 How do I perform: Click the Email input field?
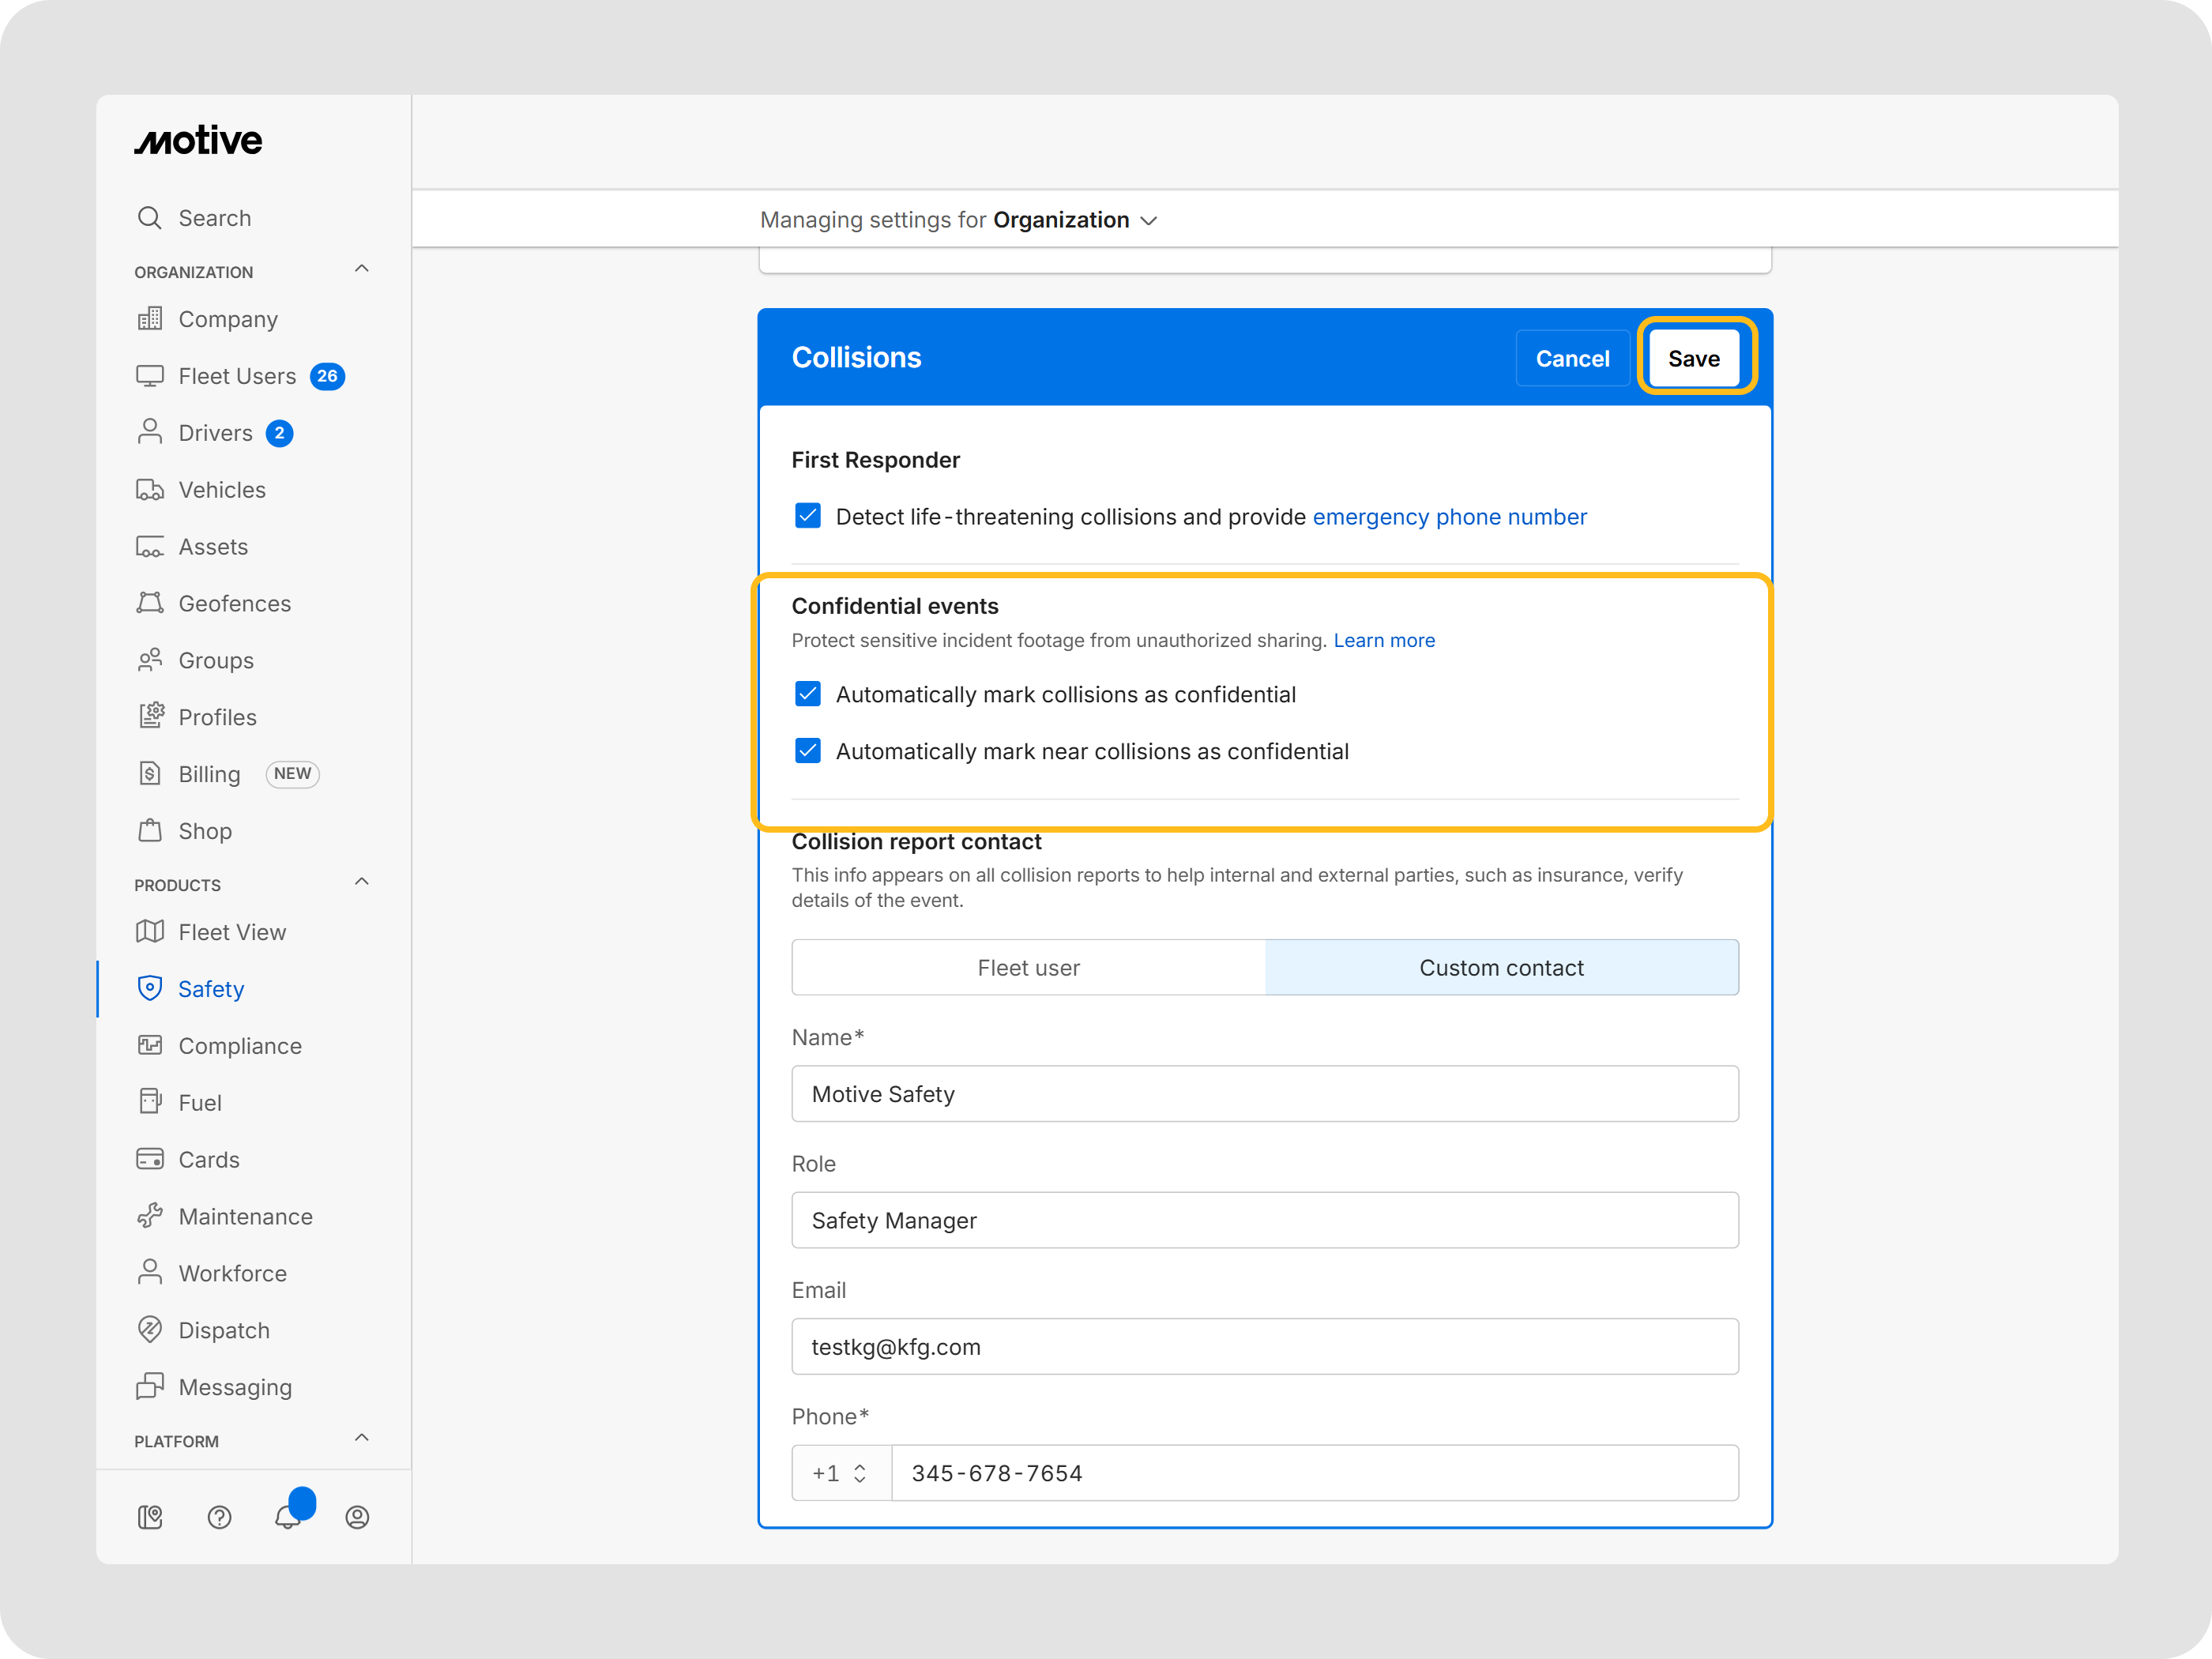(x=1264, y=1346)
